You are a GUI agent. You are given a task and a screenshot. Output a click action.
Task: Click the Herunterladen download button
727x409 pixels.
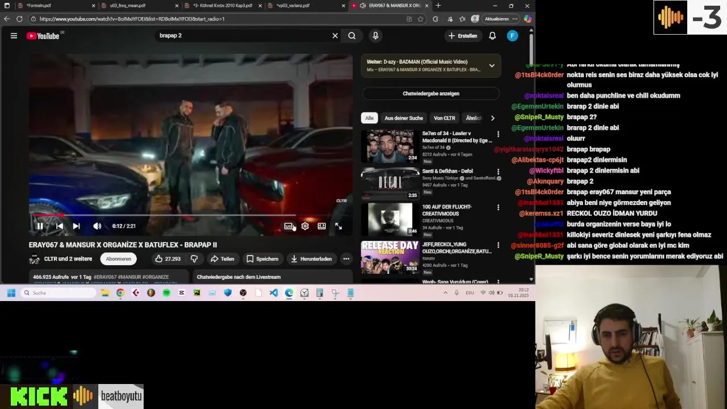pos(311,259)
